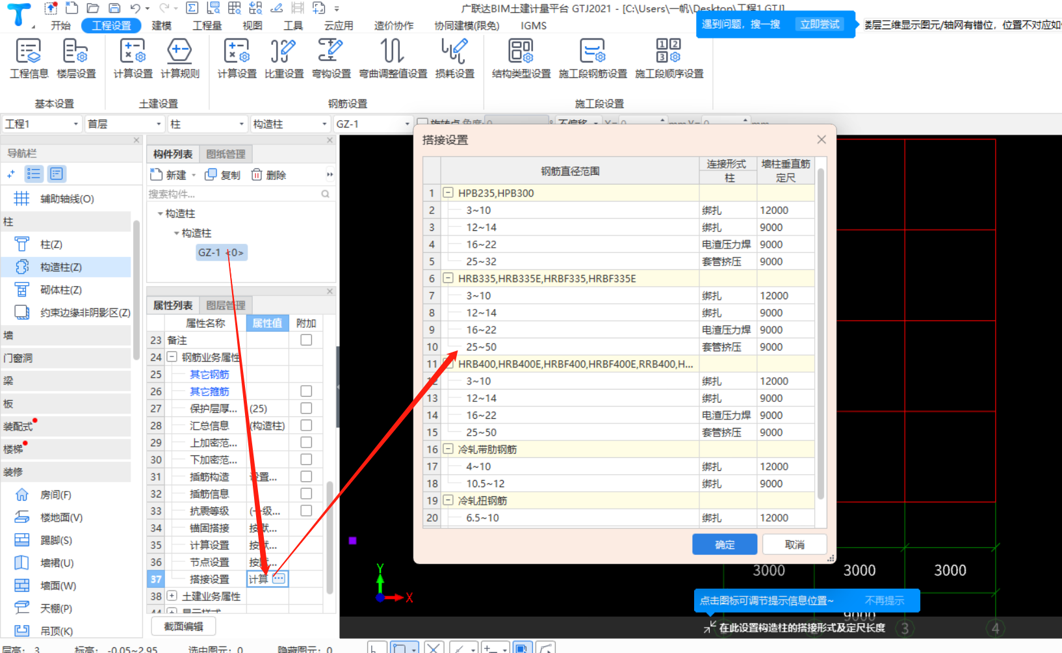1062x653 pixels.
Task: Open 弯曲调整值设置 tool
Action: tap(393, 59)
